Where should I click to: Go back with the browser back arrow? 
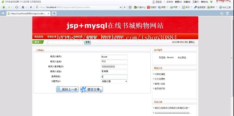coord(4,7)
